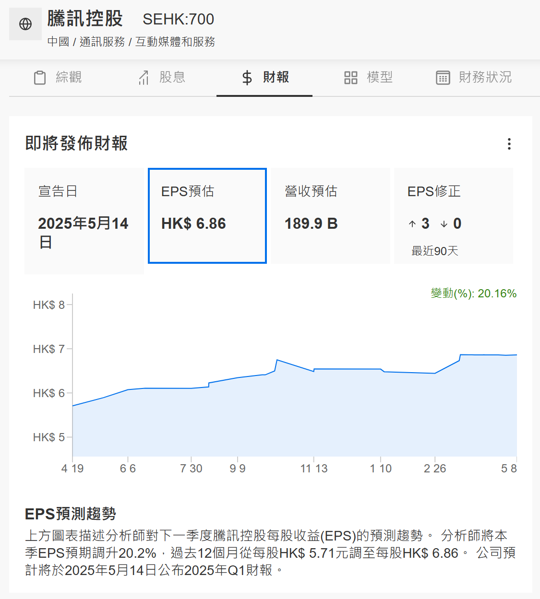Click the up-arrow icon in EPS修正 card
The width and height of the screenshot is (540, 599).
(x=412, y=224)
